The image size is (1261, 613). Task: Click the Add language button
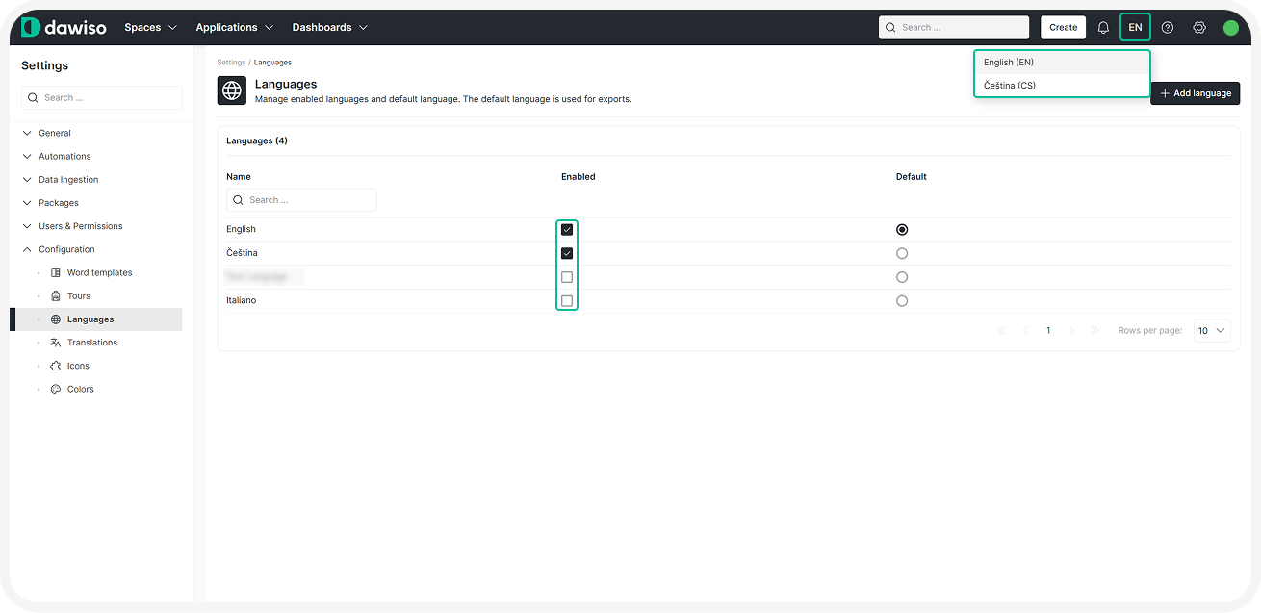[1195, 93]
